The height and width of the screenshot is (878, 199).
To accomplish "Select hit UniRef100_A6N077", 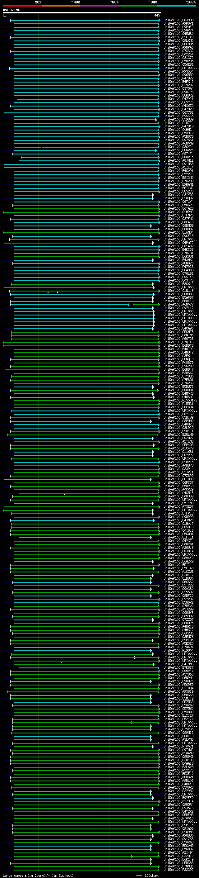I will click(178, 304).
